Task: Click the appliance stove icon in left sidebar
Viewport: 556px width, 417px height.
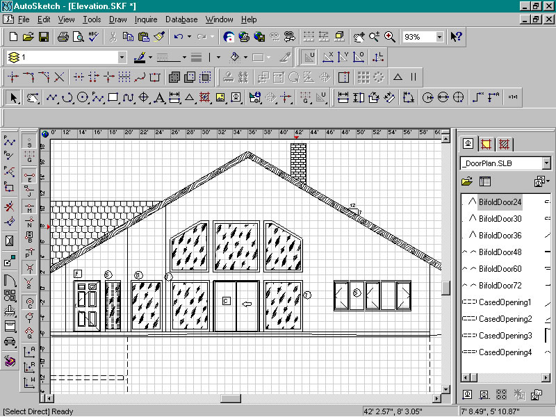Action: click(x=10, y=326)
